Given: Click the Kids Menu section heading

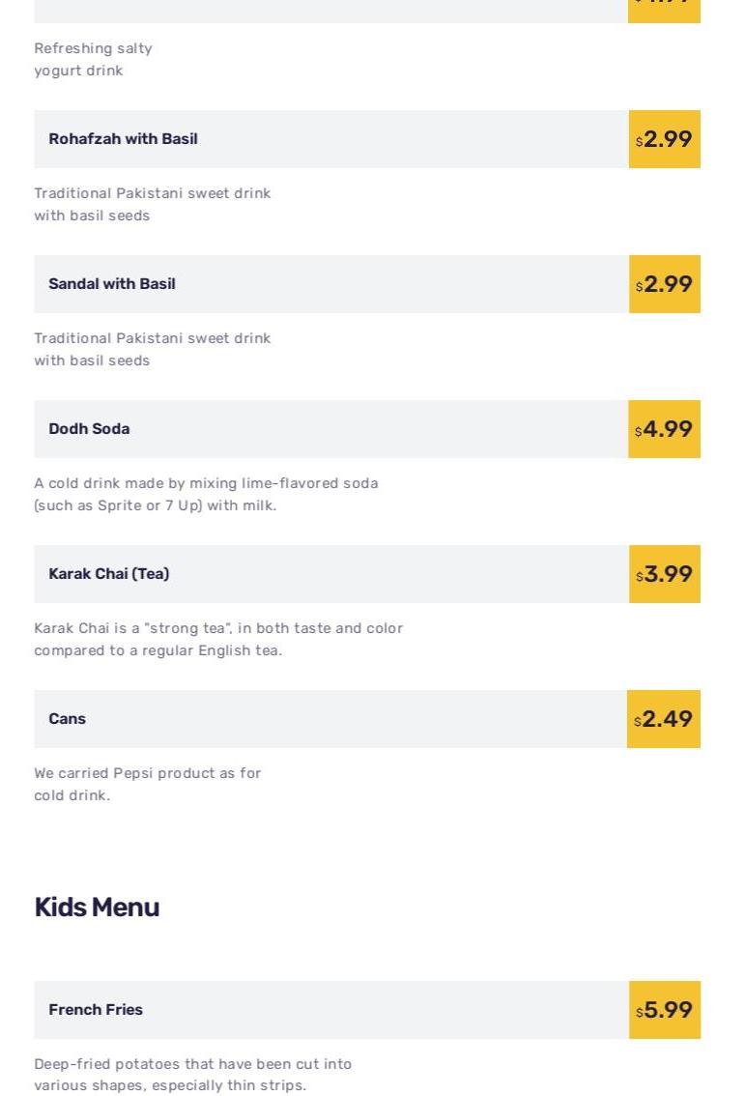Looking at the screenshot, I should (x=97, y=908).
